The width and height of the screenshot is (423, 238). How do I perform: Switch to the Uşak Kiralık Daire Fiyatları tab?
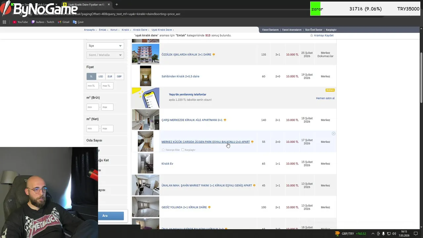pos(87,5)
